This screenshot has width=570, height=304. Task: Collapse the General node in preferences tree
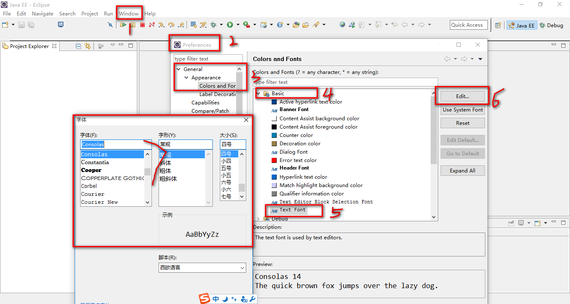[x=179, y=69]
